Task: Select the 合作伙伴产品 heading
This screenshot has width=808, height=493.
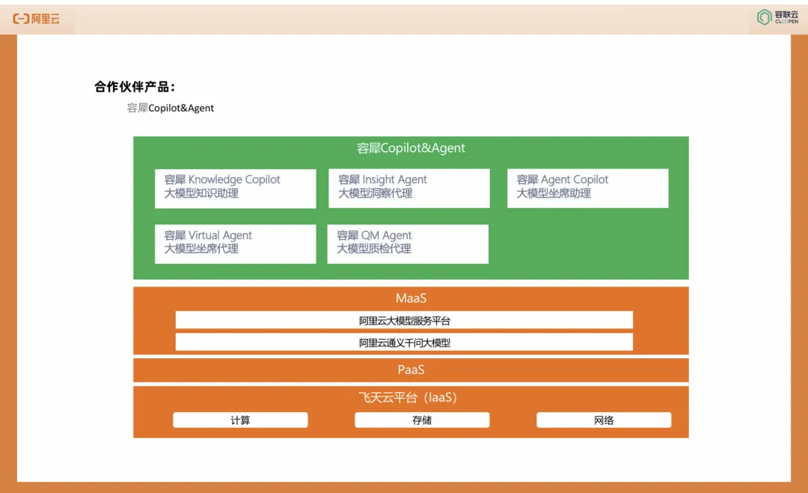Action: coord(135,87)
